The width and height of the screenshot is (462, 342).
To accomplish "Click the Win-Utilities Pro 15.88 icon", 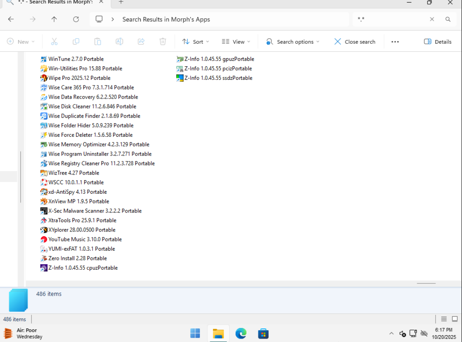I will pyautogui.click(x=44, y=69).
